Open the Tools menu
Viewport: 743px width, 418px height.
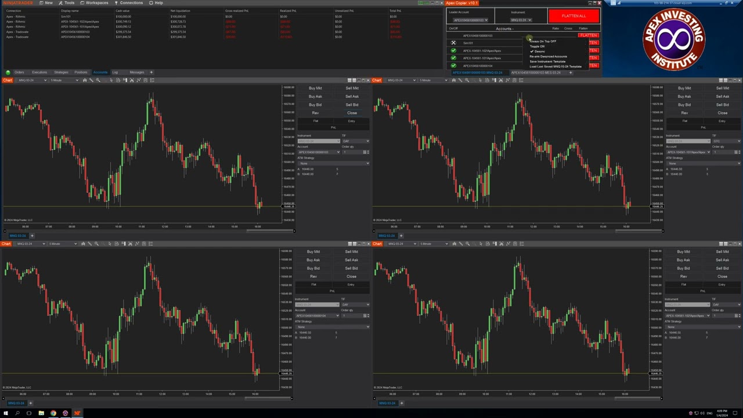tap(67, 3)
